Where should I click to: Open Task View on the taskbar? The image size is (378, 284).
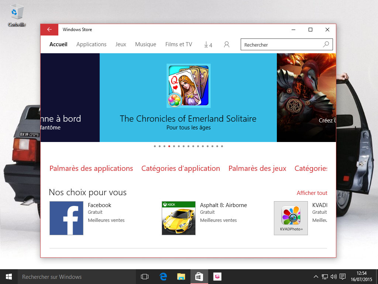coord(145,277)
